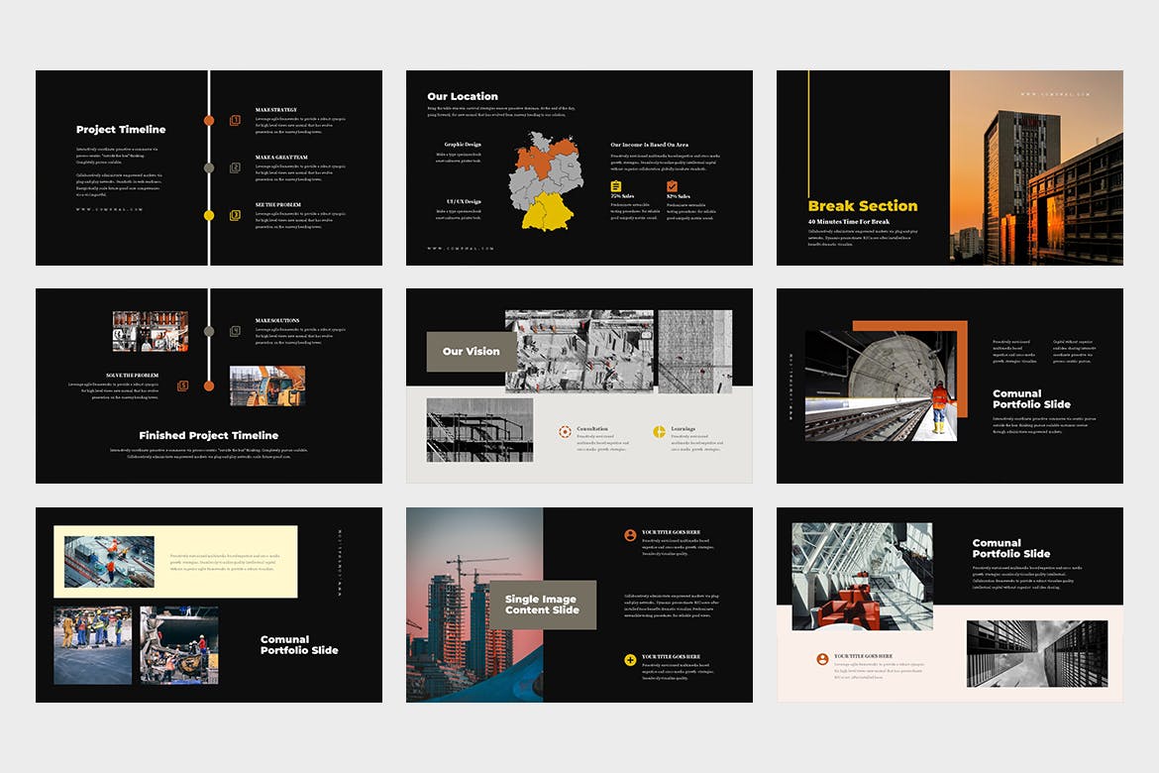This screenshot has height=773, width=1159.
Task: Click the orange gear icon beside Consultation
Action: point(566,431)
